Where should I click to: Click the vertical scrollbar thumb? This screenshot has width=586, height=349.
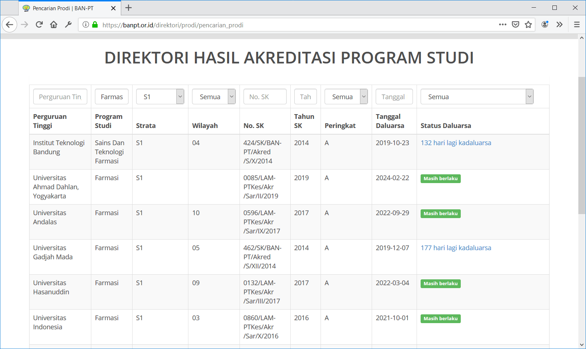[x=582, y=146]
